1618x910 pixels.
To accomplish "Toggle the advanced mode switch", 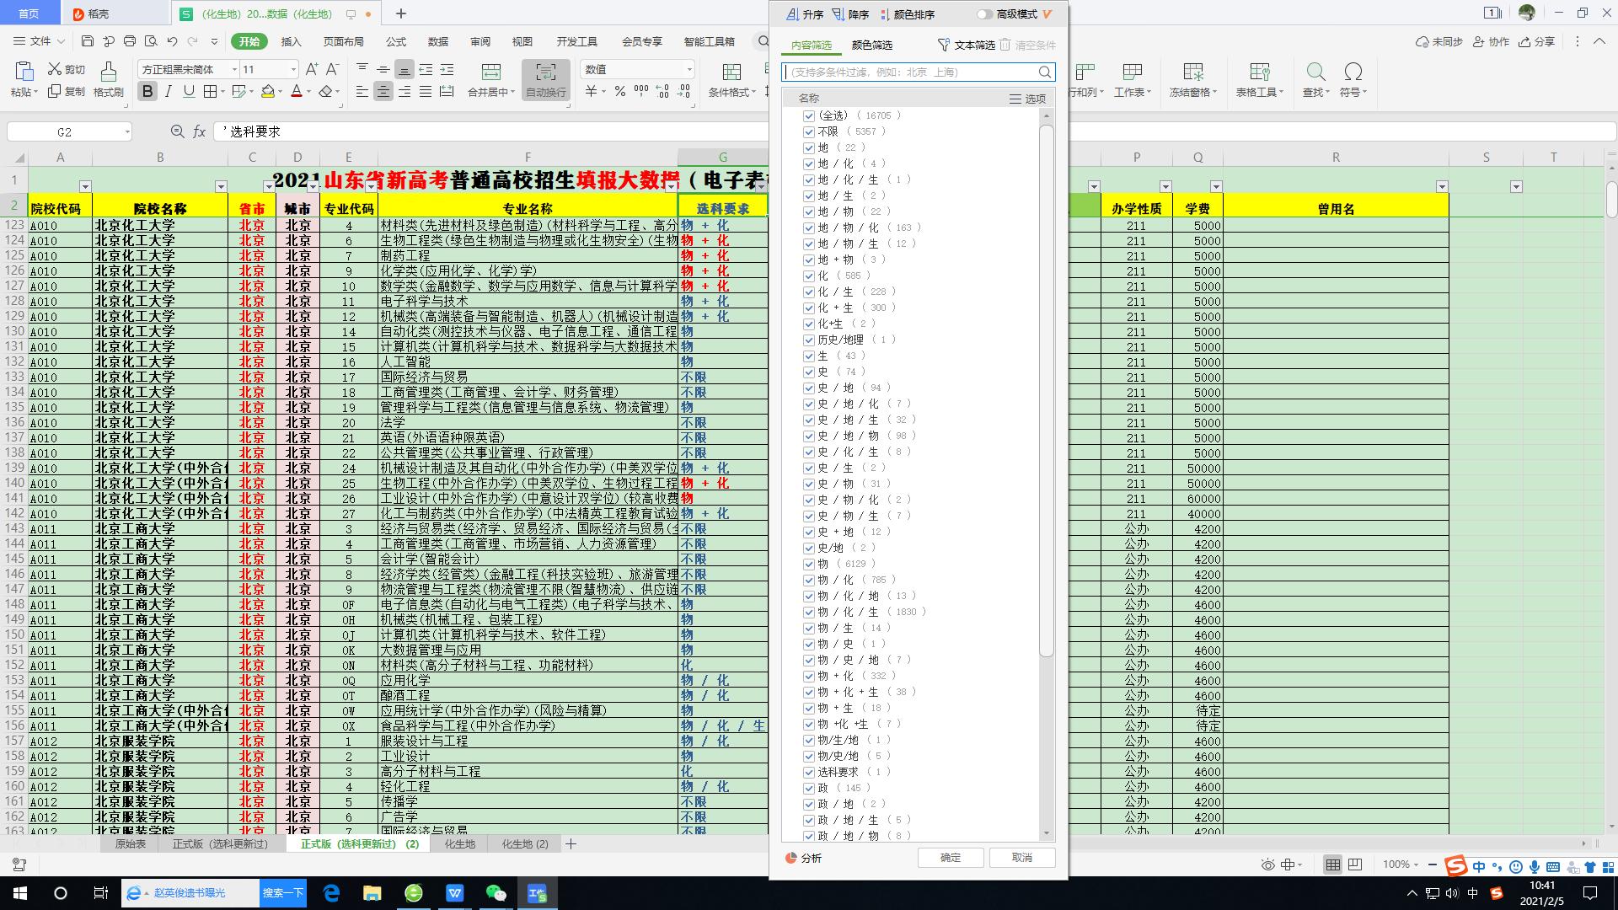I will [984, 14].
